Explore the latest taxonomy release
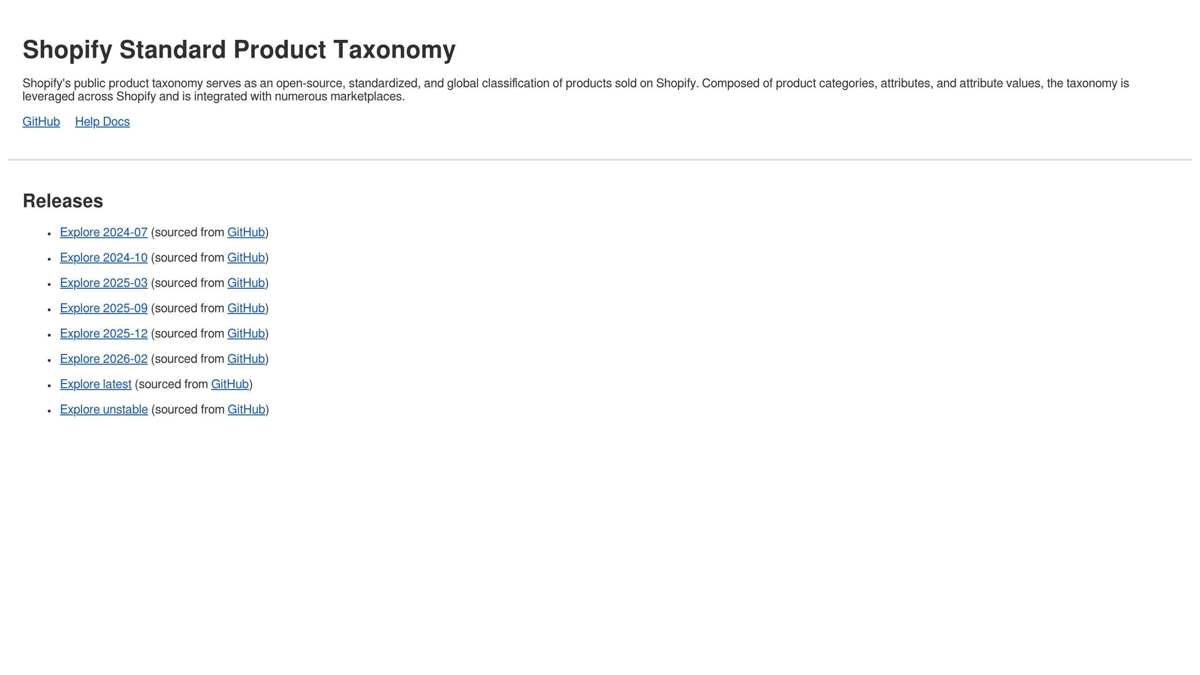 (x=96, y=384)
